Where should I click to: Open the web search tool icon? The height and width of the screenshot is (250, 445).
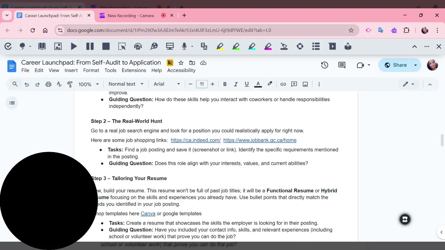click(154, 46)
